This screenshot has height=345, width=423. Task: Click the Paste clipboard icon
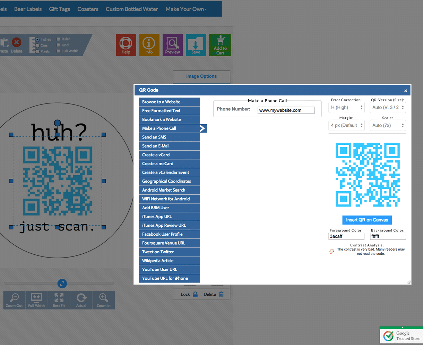point(5,42)
